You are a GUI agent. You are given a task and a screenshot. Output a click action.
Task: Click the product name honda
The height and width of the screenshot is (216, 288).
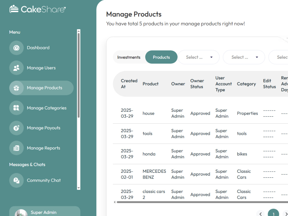(149, 154)
